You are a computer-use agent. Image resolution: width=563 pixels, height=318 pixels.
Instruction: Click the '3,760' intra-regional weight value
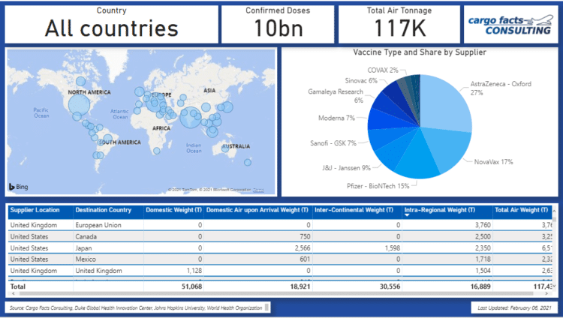(483, 225)
